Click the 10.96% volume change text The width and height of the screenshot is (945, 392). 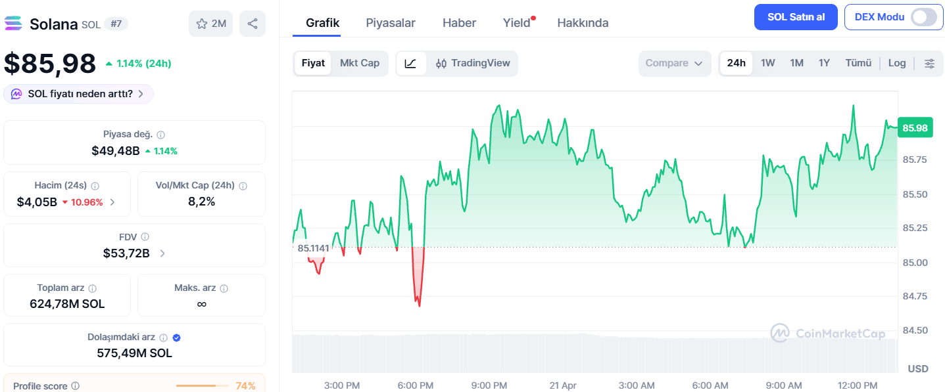click(x=87, y=202)
